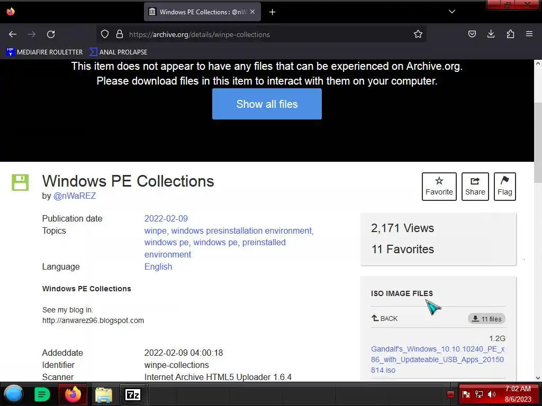Open windows presinstallation environment topic

click(x=241, y=230)
